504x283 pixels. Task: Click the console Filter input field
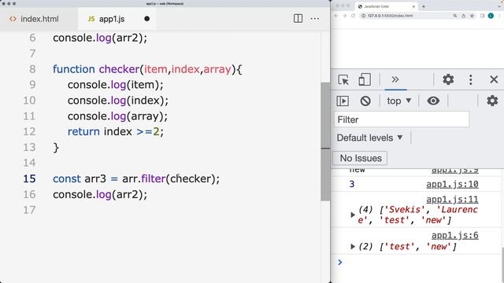click(402, 119)
